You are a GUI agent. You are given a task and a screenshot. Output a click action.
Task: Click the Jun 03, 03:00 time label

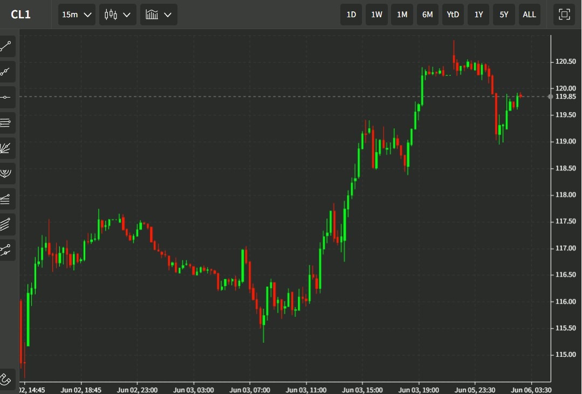(194, 390)
